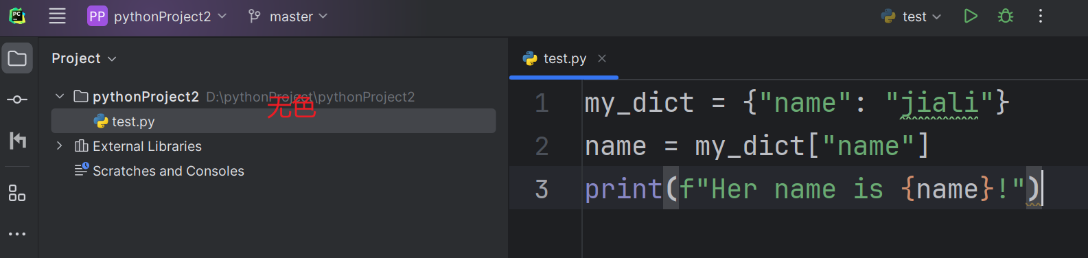Click line number 2 in the gutter
Image resolution: width=1088 pixels, height=258 pixels.
point(542,146)
